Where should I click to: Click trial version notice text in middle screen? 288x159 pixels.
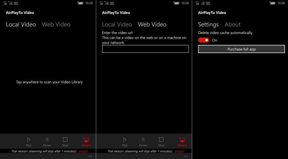[x=140, y=151]
